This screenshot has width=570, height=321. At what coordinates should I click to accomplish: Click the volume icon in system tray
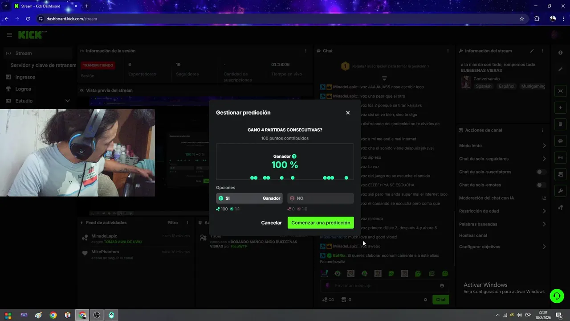point(519,315)
